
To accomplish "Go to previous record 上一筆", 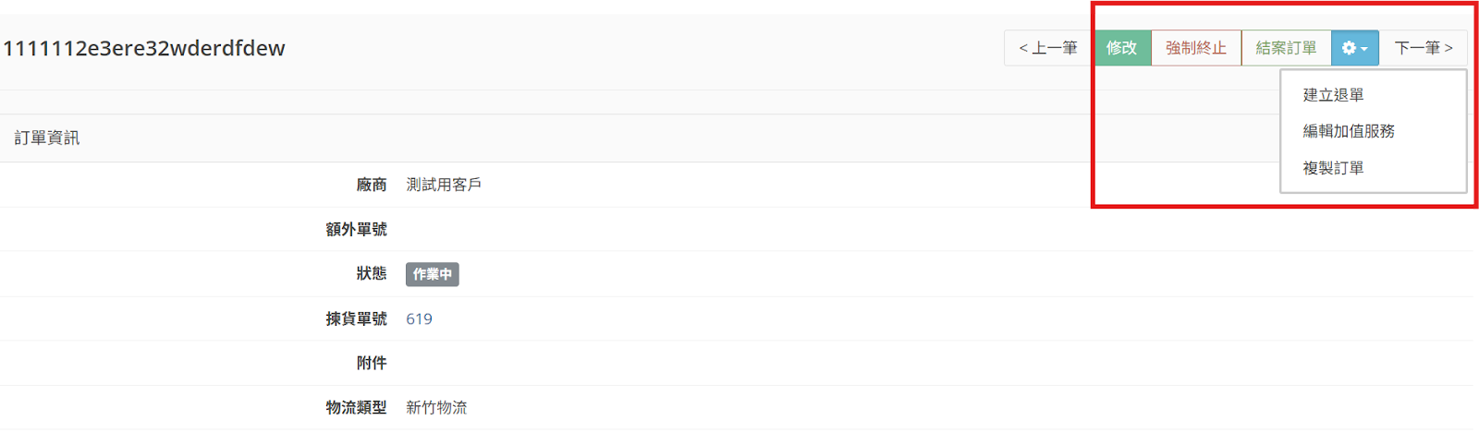I will pyautogui.click(x=1049, y=48).
